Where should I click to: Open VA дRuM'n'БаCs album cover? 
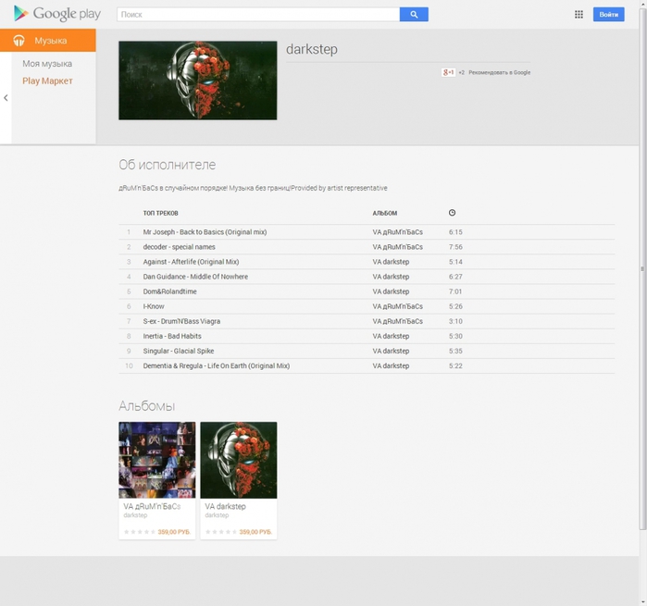(157, 460)
